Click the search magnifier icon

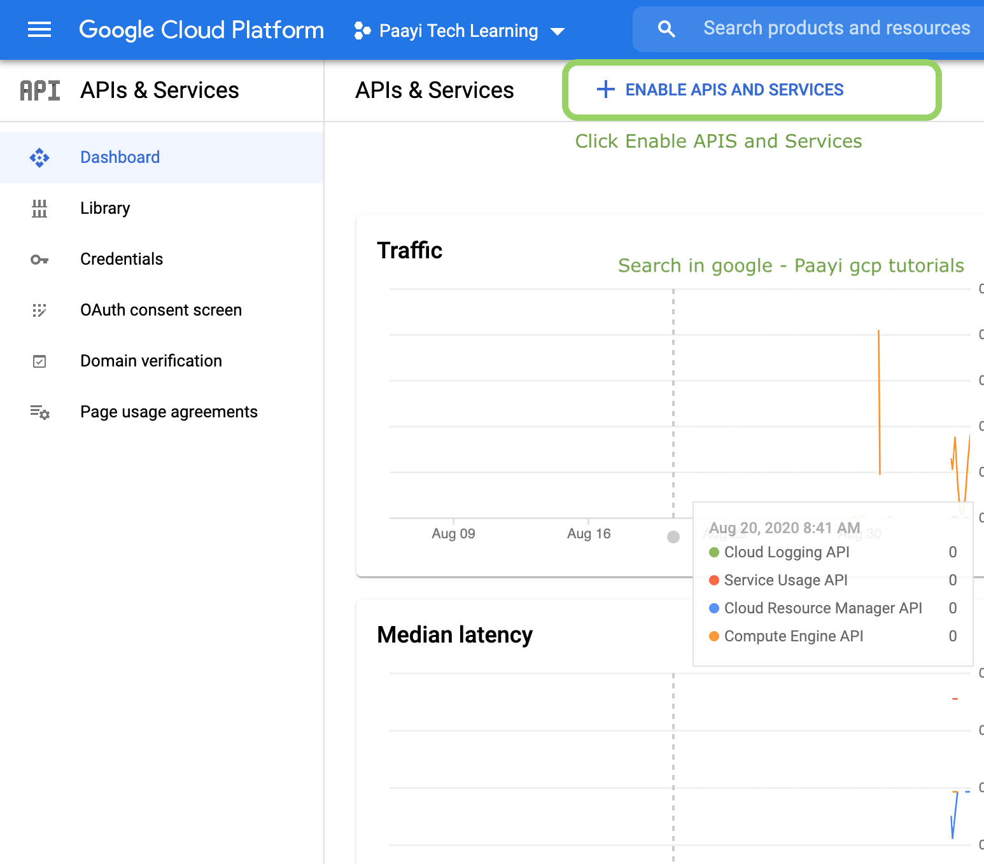pos(666,29)
